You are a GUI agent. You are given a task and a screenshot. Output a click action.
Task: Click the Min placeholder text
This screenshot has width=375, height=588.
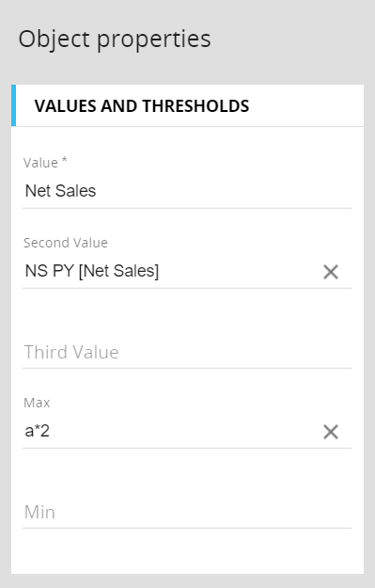click(39, 512)
